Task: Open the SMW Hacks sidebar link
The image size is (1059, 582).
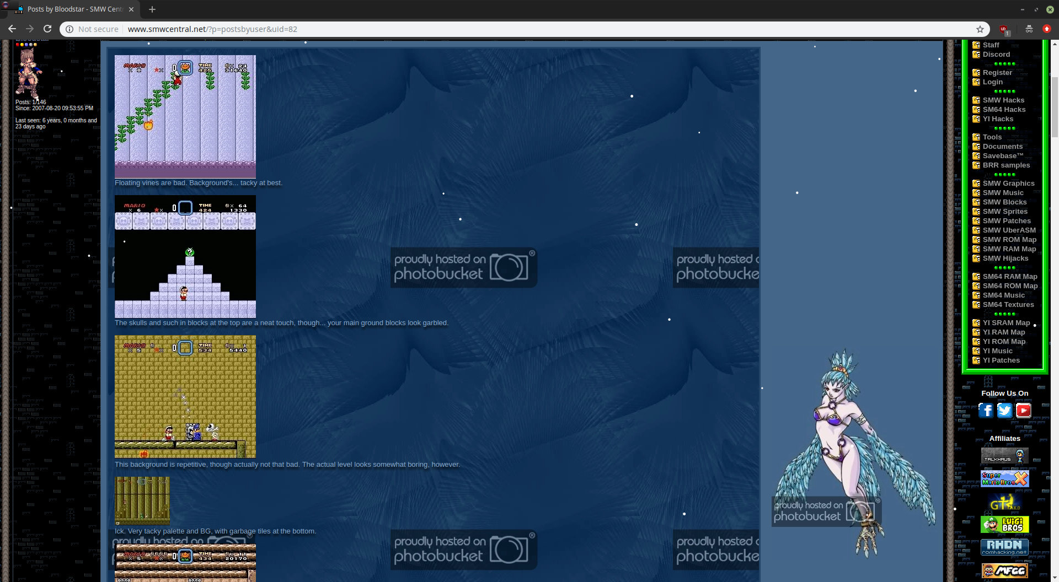Action: pyautogui.click(x=1003, y=100)
